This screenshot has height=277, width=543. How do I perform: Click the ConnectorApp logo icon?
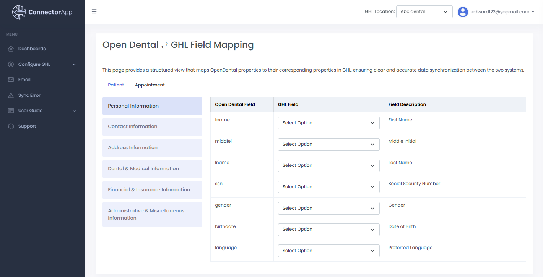(x=19, y=12)
